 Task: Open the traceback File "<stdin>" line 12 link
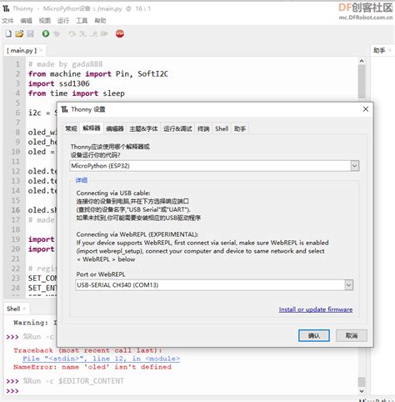pyautogui.click(x=102, y=359)
